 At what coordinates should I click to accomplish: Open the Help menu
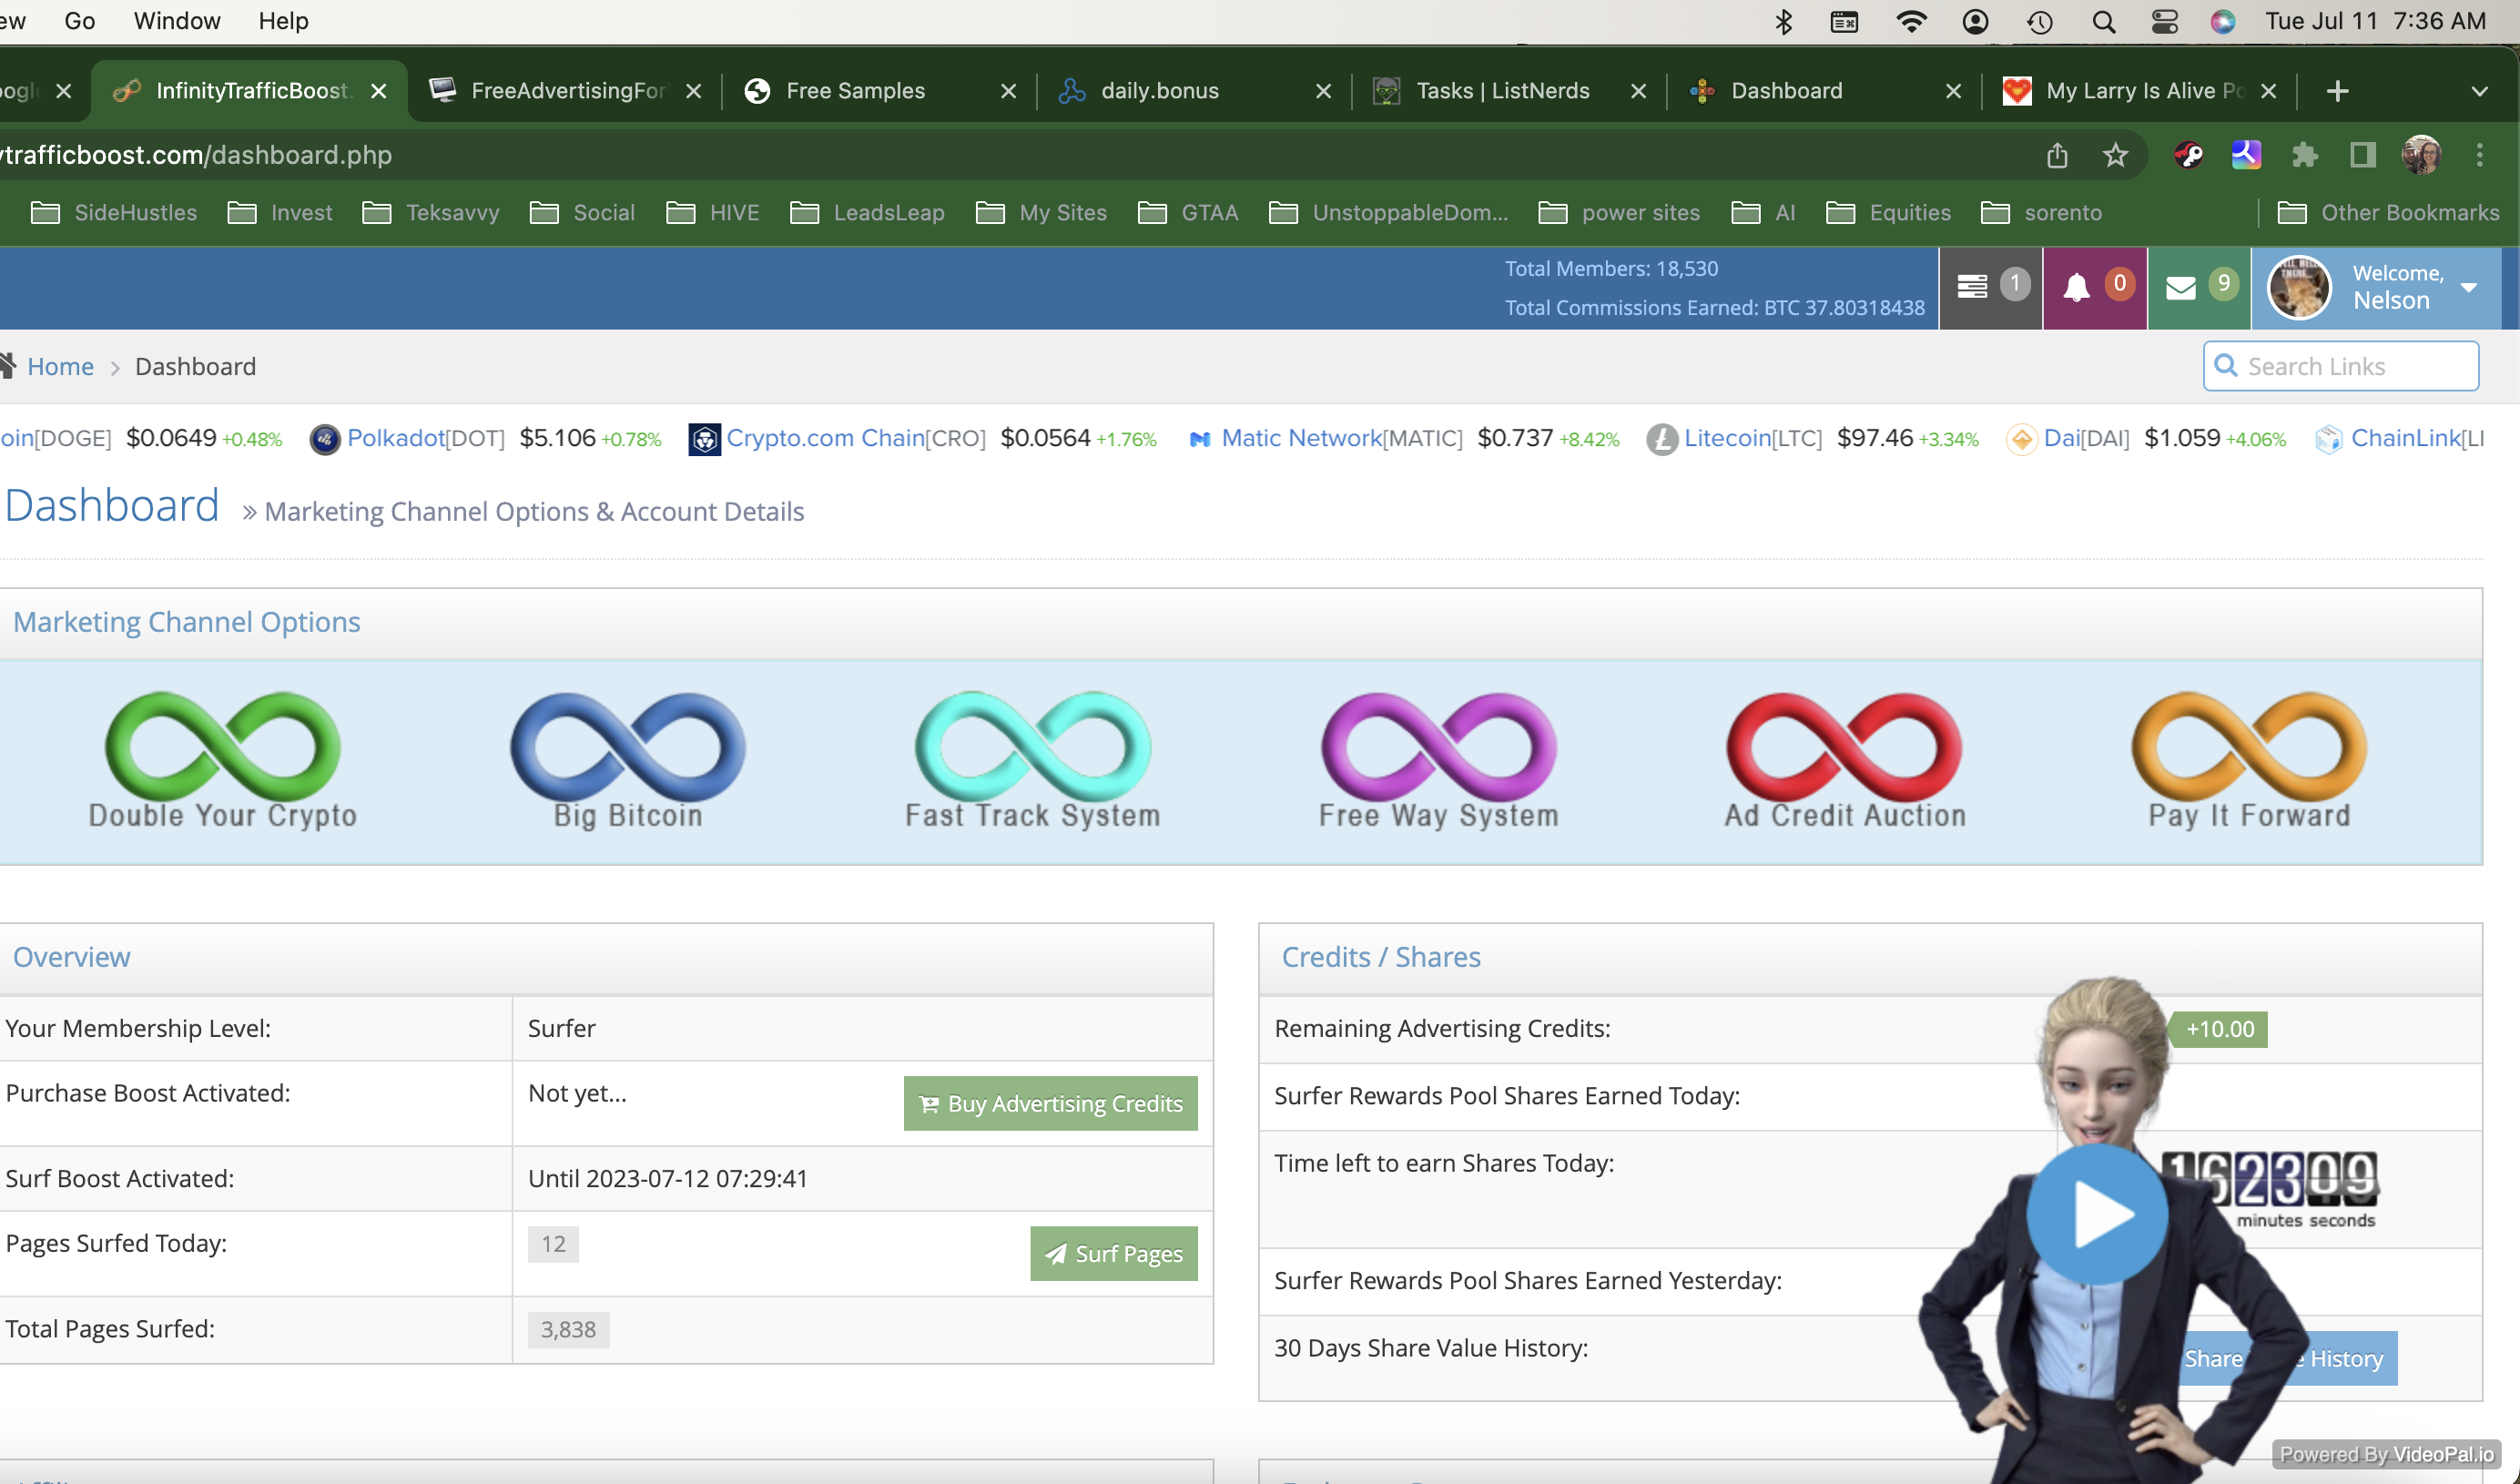pyautogui.click(x=283, y=21)
